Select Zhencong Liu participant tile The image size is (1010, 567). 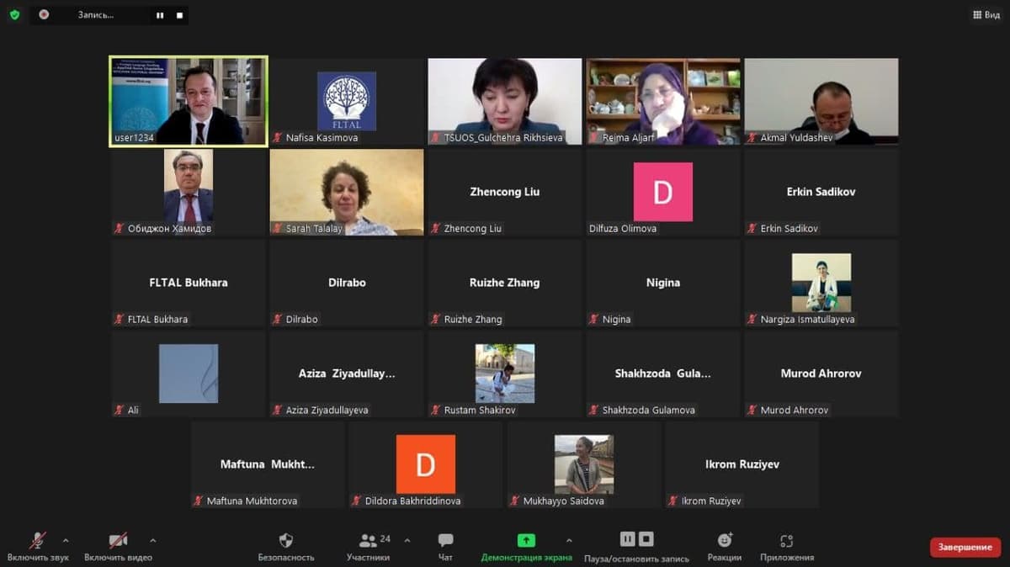505,192
